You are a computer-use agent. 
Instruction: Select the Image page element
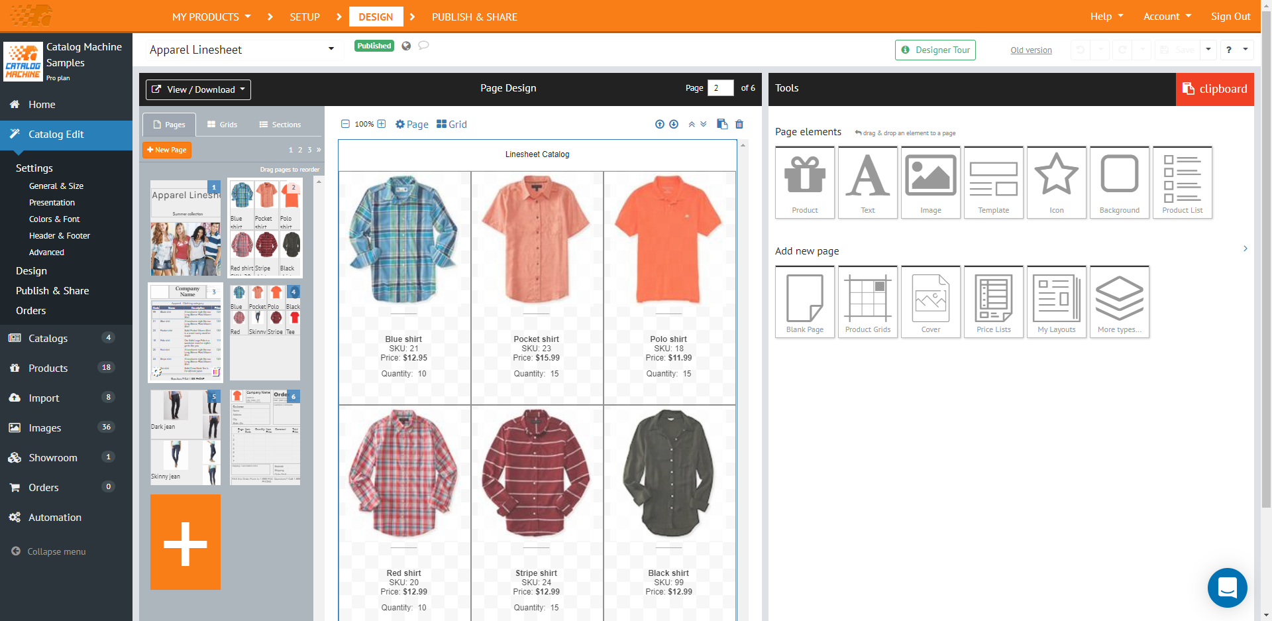click(931, 182)
